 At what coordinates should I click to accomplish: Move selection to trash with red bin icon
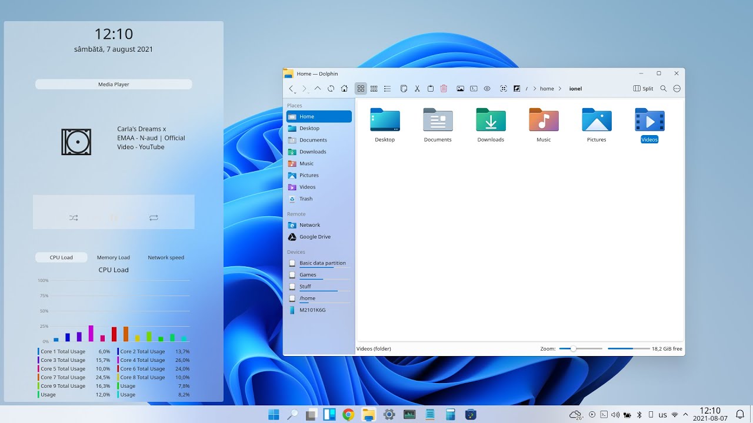click(x=444, y=89)
